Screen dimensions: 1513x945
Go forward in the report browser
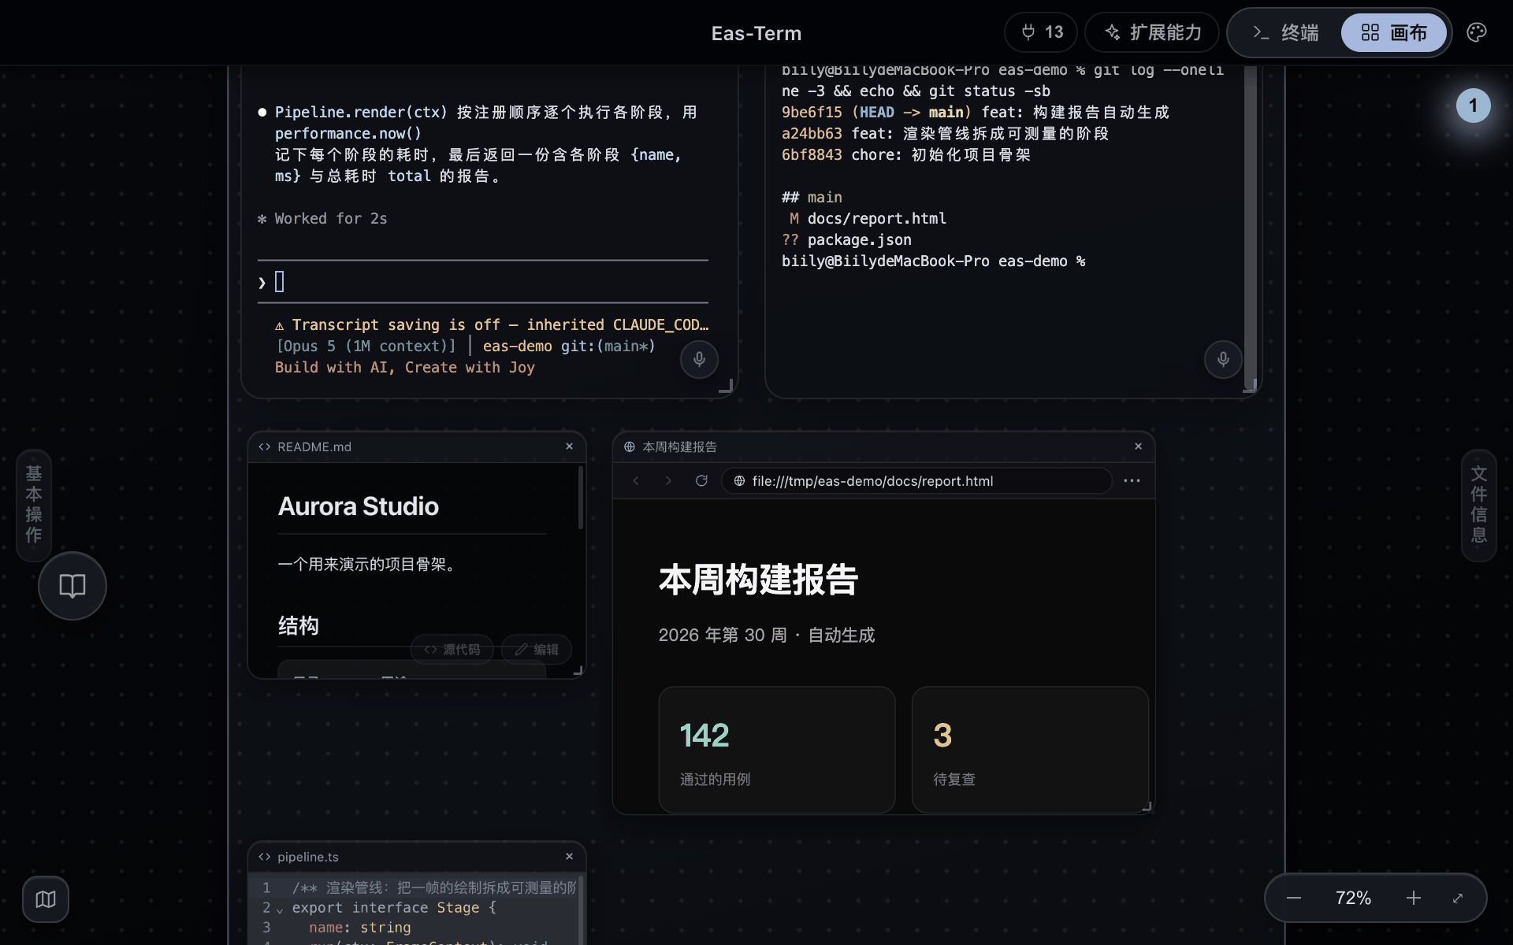668,480
